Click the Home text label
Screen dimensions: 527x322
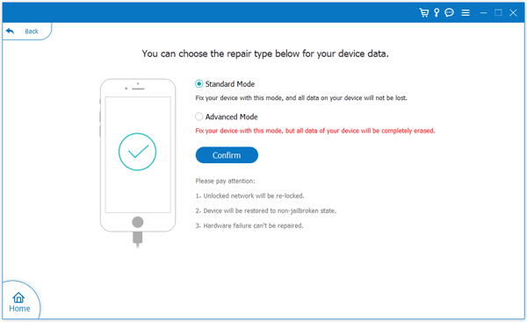tap(19, 309)
